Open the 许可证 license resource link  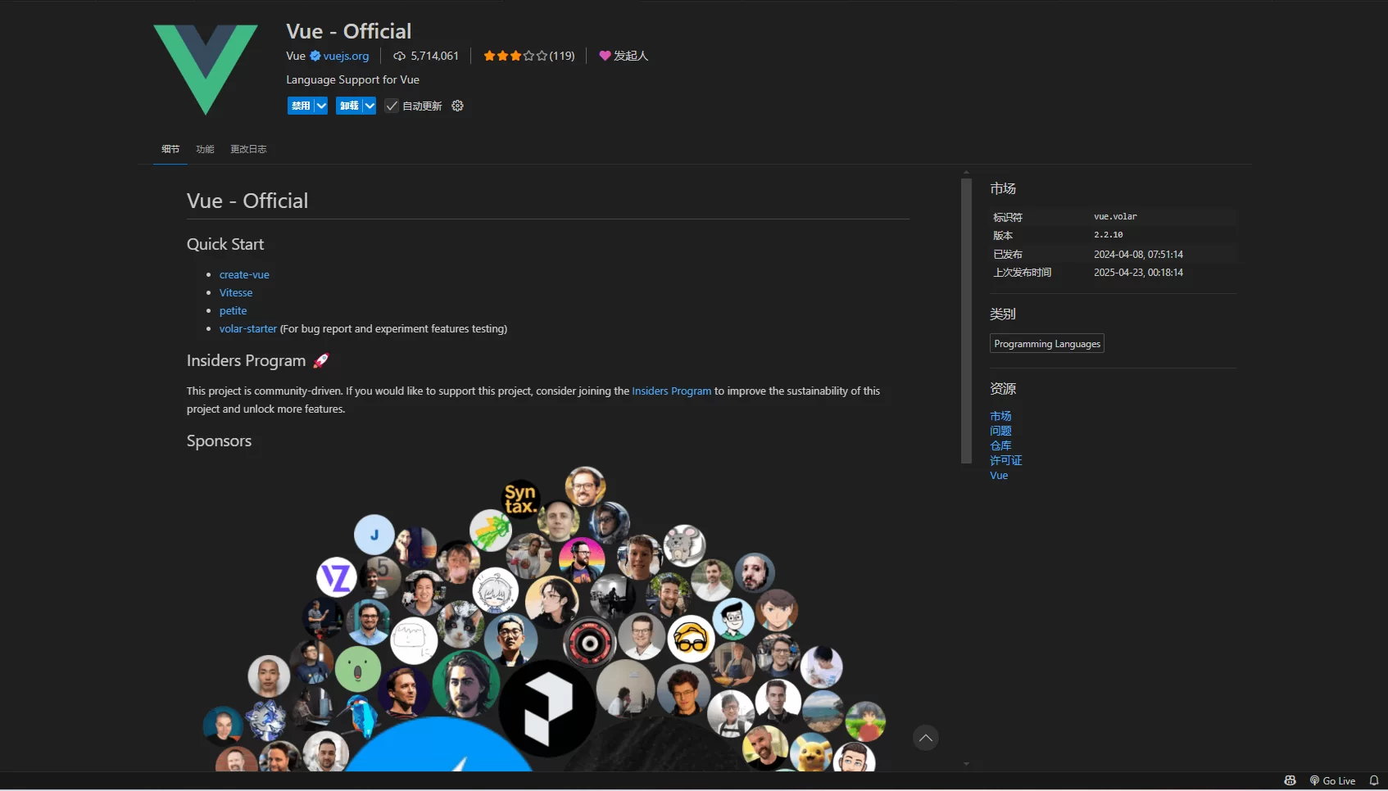pyautogui.click(x=1006, y=460)
